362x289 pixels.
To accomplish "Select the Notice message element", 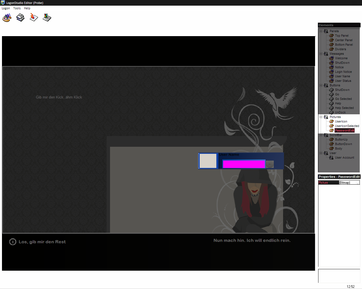I will point(339,67).
